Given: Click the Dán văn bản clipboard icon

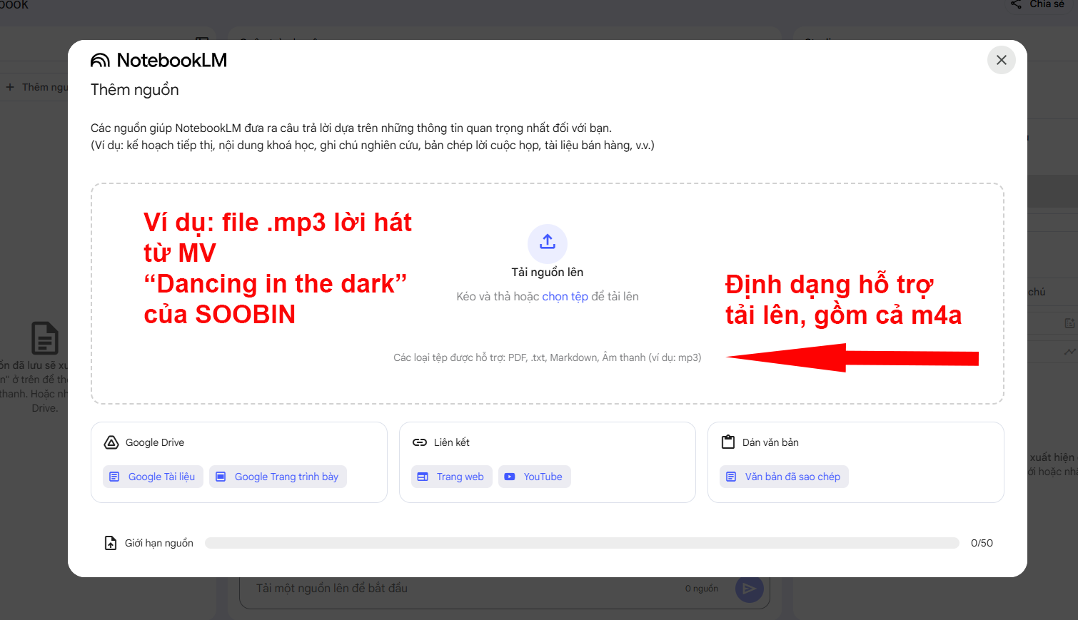Looking at the screenshot, I should (728, 442).
